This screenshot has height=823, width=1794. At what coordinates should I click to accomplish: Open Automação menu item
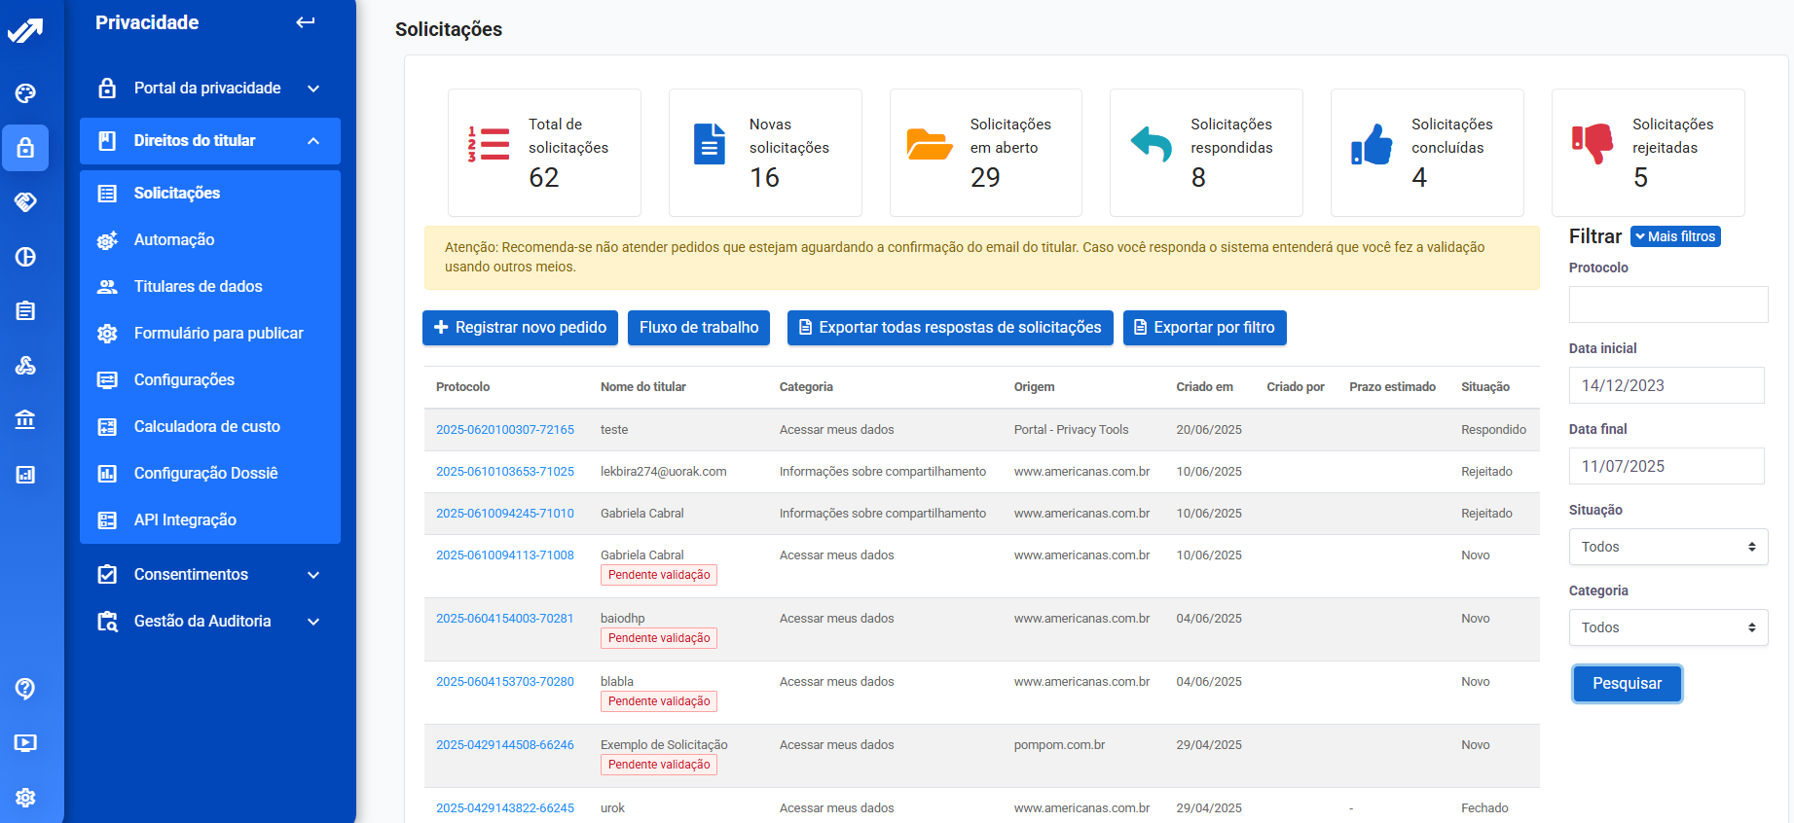pyautogui.click(x=174, y=240)
